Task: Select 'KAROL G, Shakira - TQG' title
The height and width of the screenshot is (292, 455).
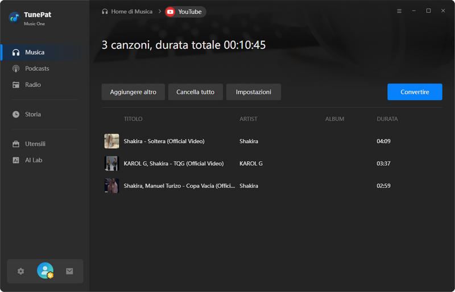Action: coord(174,164)
